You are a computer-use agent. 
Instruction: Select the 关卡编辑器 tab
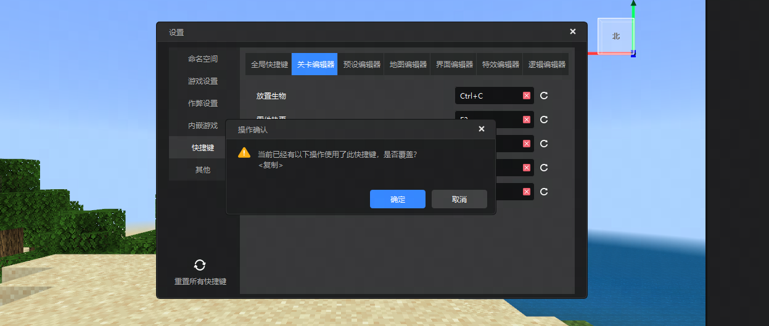click(315, 64)
